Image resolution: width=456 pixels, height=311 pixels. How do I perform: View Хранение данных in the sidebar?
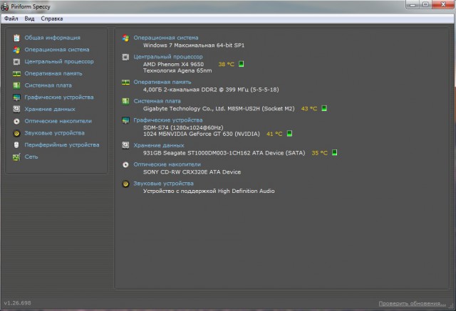click(x=50, y=109)
